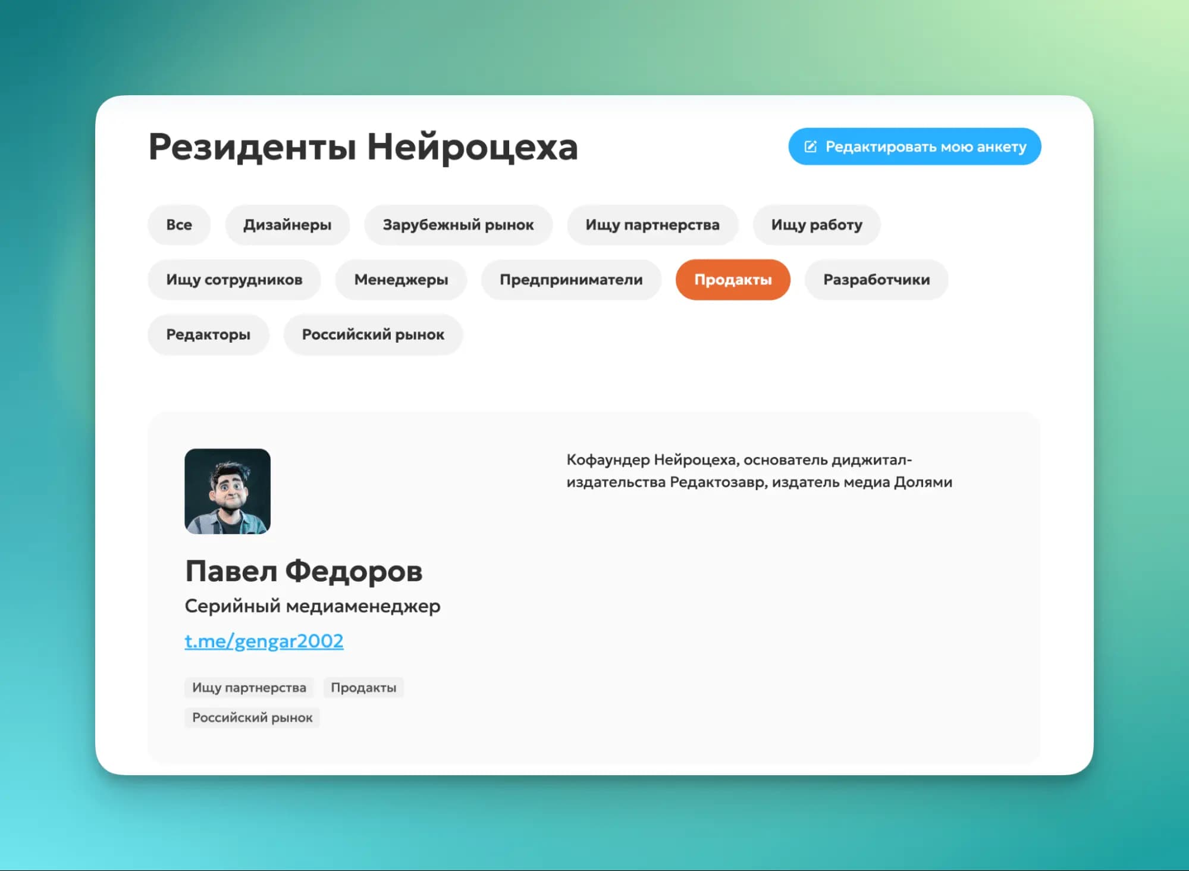
Task: Click the small Ищу партнерства tag on card
Action: click(249, 688)
